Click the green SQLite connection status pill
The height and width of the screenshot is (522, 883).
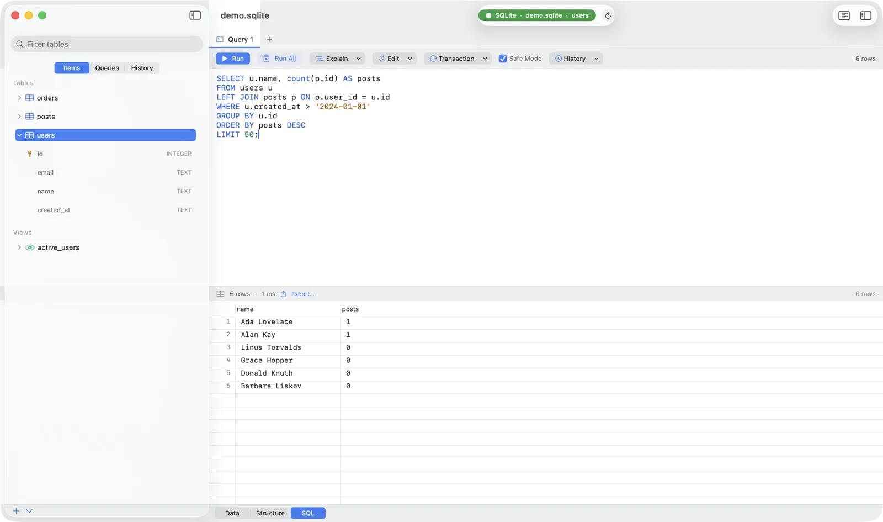click(x=537, y=15)
